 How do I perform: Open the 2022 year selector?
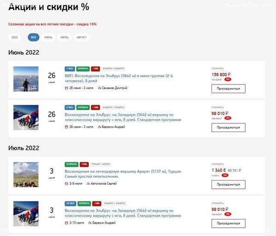[15, 37]
